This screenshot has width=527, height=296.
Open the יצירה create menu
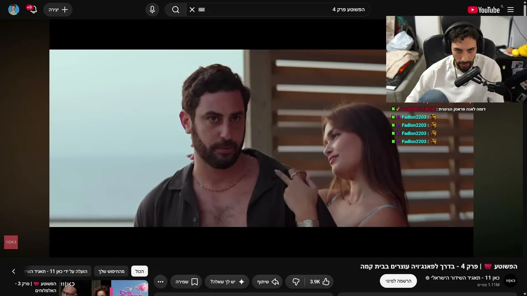(58, 9)
